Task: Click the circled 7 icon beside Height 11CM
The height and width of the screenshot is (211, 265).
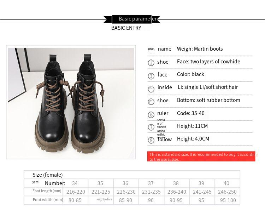Action: (151, 127)
